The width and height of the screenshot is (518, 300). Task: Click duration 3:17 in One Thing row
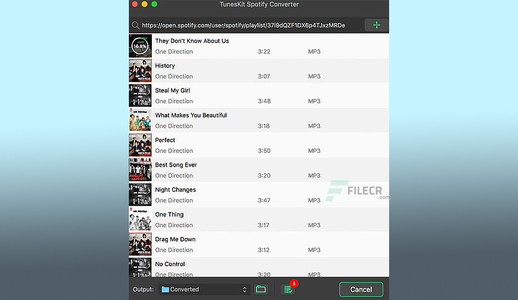coord(263,225)
